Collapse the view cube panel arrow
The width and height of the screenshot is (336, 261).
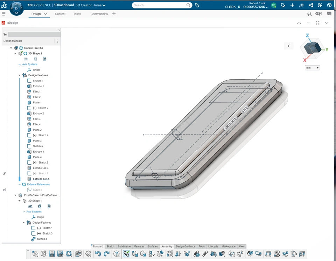(289, 46)
